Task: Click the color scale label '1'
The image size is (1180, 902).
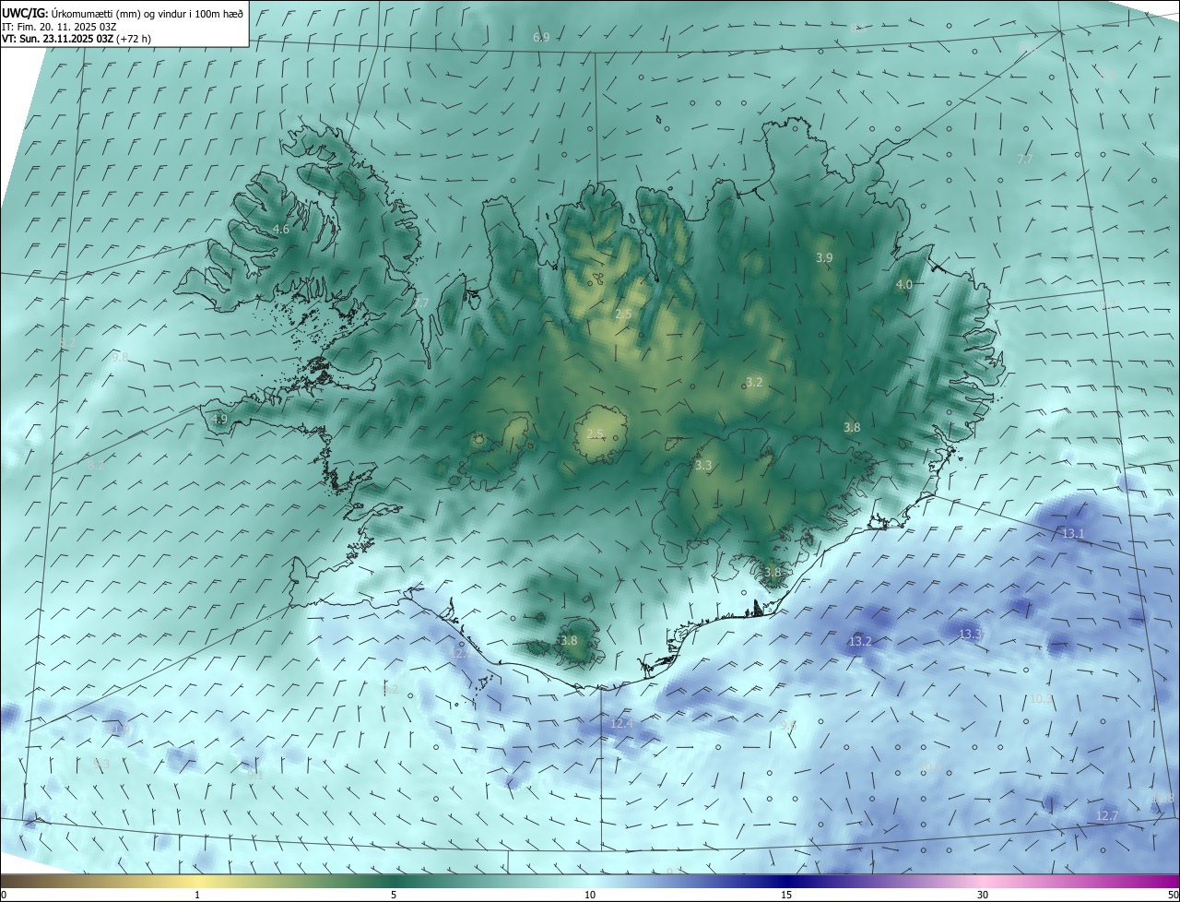Action: pyautogui.click(x=197, y=895)
